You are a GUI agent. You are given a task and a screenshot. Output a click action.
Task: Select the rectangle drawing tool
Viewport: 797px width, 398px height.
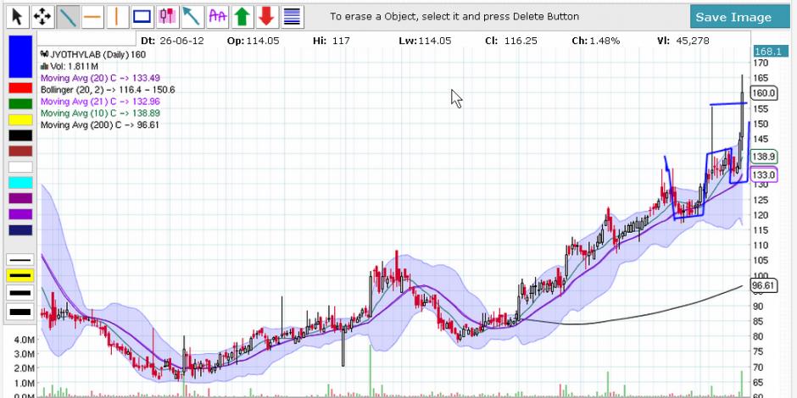142,17
